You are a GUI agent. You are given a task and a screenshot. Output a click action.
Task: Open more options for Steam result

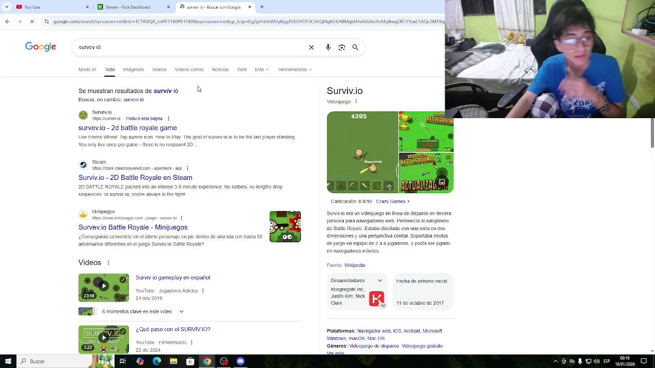tap(187, 168)
